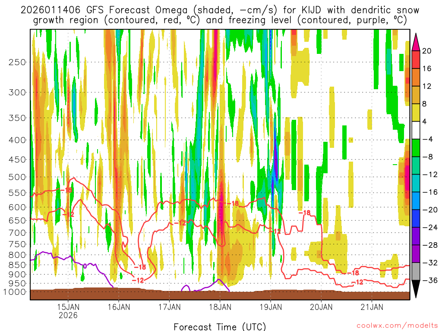
Task: Pick the blue colorbar swatch between -20 and -24
Action: tap(416, 219)
